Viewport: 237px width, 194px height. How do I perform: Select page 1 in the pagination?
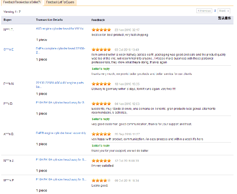(x=215, y=10)
